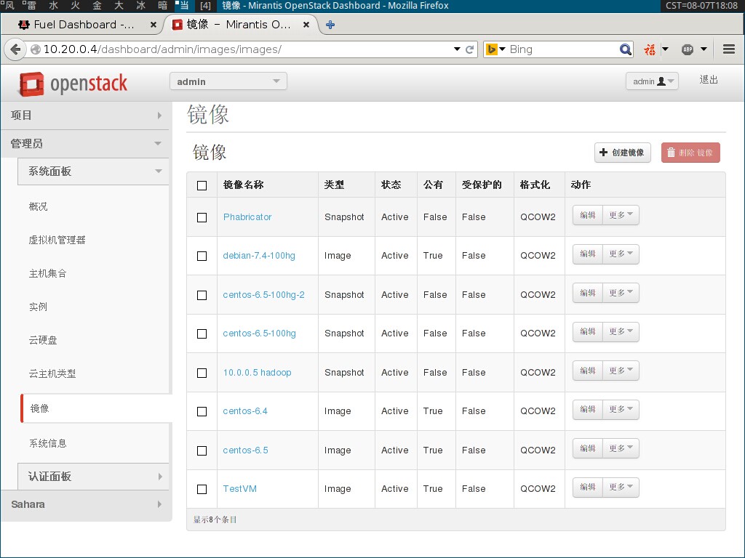Open 云主机类型 in the sidebar
745x558 pixels.
pyautogui.click(x=52, y=373)
